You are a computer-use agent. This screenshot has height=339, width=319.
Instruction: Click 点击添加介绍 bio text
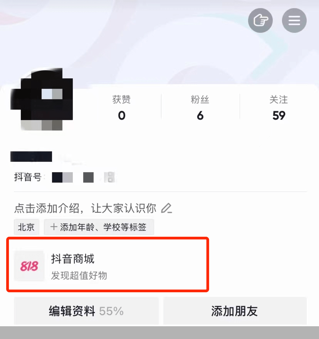pyautogui.click(x=85, y=208)
